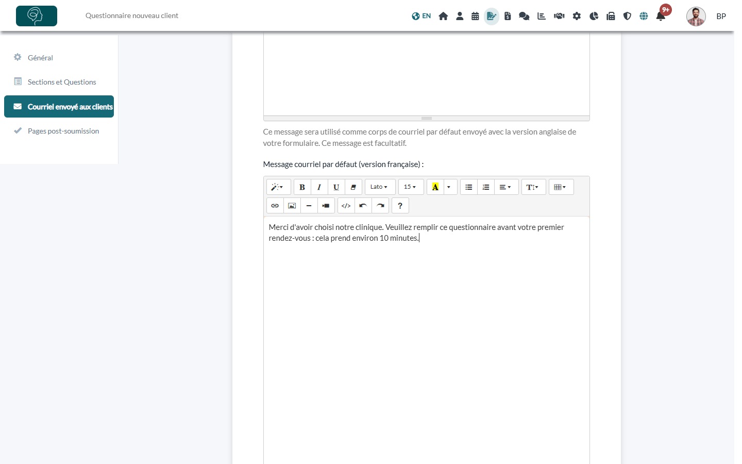Open the Général settings tab
The width and height of the screenshot is (742, 464).
pyautogui.click(x=59, y=58)
